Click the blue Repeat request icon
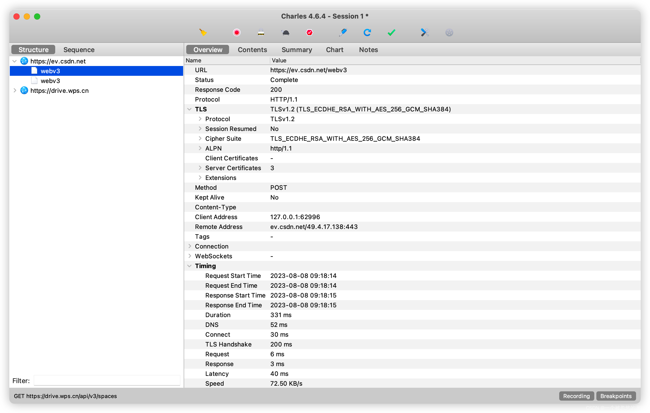This screenshot has height=413, width=650. [x=367, y=32]
